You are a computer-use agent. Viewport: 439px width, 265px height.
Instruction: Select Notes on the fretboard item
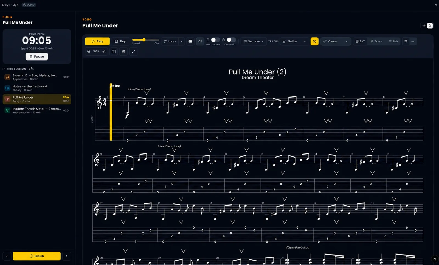click(37, 88)
